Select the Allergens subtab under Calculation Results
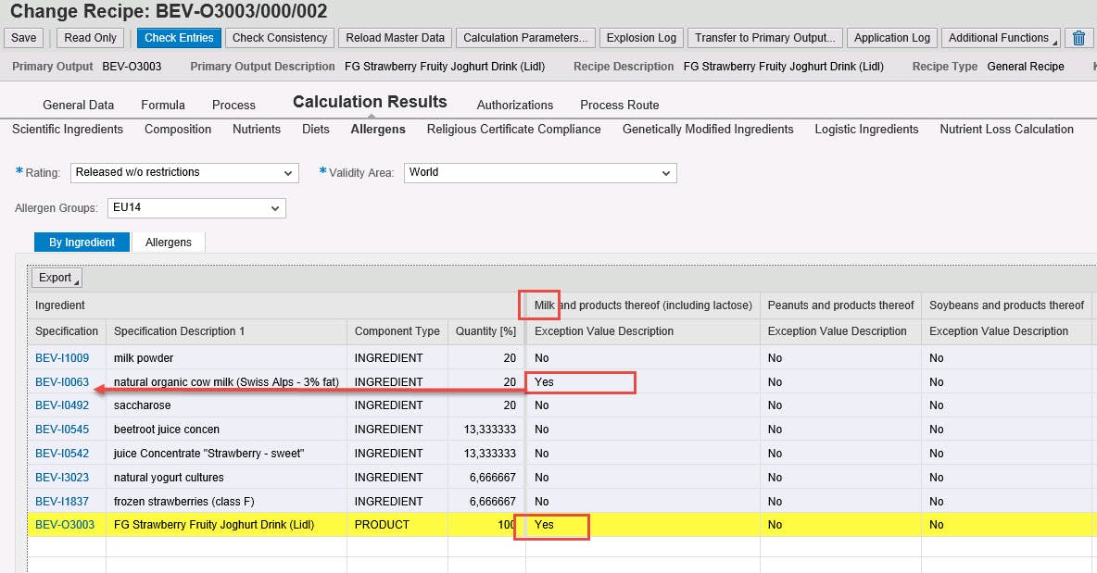The image size is (1097, 573). pyautogui.click(x=378, y=130)
